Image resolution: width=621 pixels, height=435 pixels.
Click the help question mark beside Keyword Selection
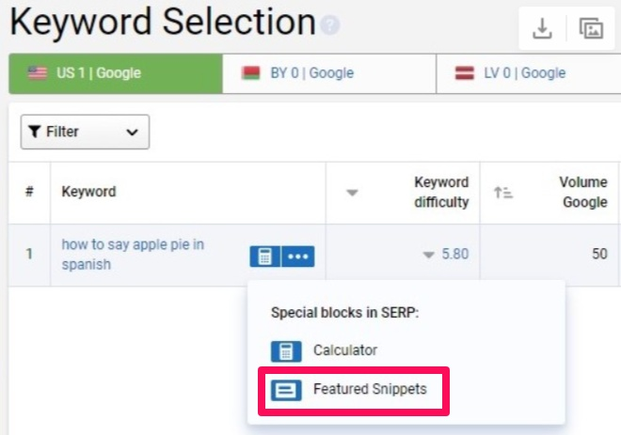click(x=329, y=26)
